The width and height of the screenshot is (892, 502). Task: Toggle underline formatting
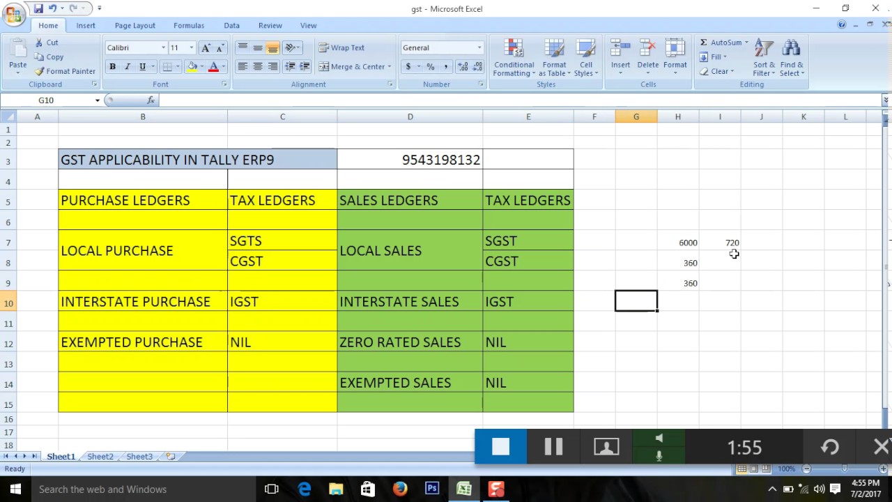point(142,66)
